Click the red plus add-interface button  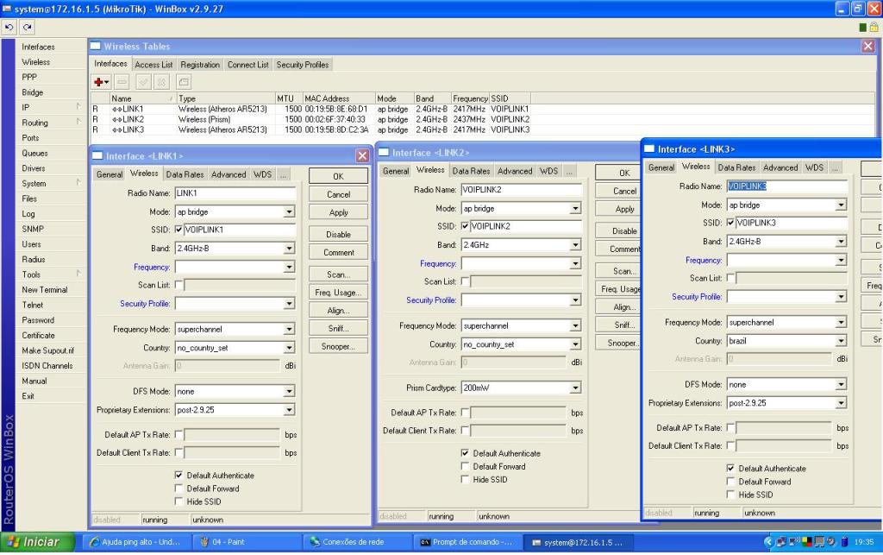[x=102, y=82]
